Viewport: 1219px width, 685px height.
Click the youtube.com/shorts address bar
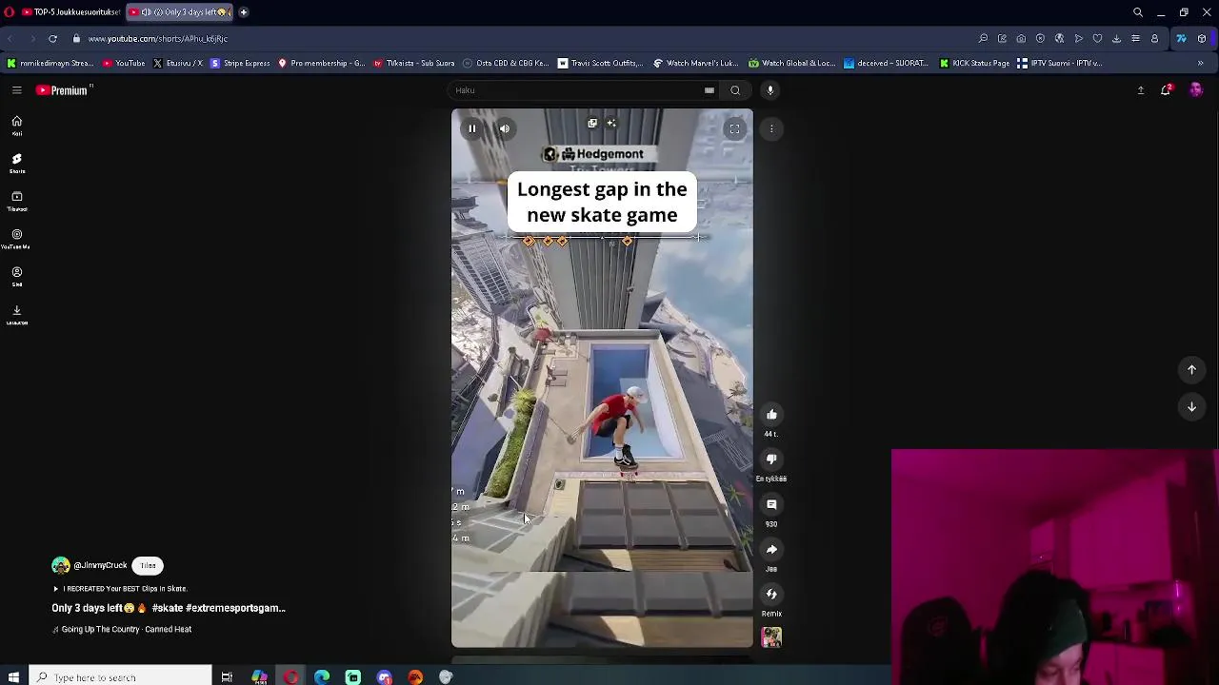point(157,39)
